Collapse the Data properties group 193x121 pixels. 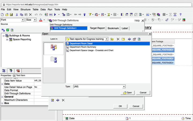click(x=2, y=84)
